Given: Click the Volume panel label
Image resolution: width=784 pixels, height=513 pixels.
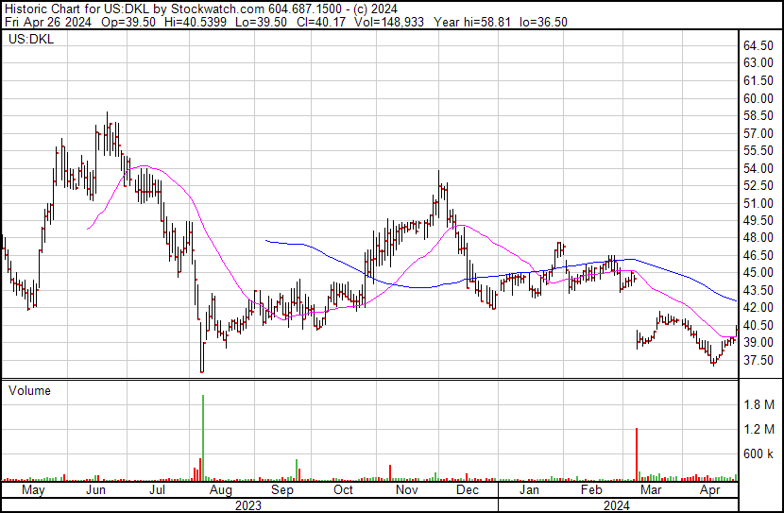Looking at the screenshot, I should pos(29,390).
